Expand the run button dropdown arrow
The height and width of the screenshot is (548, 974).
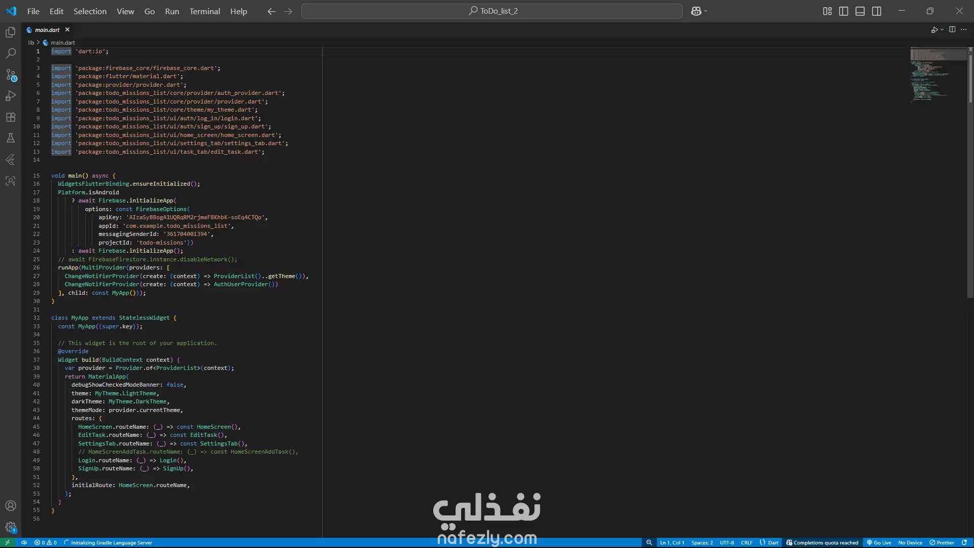pyautogui.click(x=942, y=30)
